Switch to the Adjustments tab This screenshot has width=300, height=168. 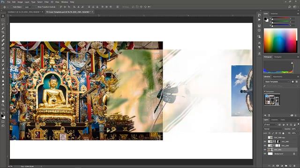point(277,77)
